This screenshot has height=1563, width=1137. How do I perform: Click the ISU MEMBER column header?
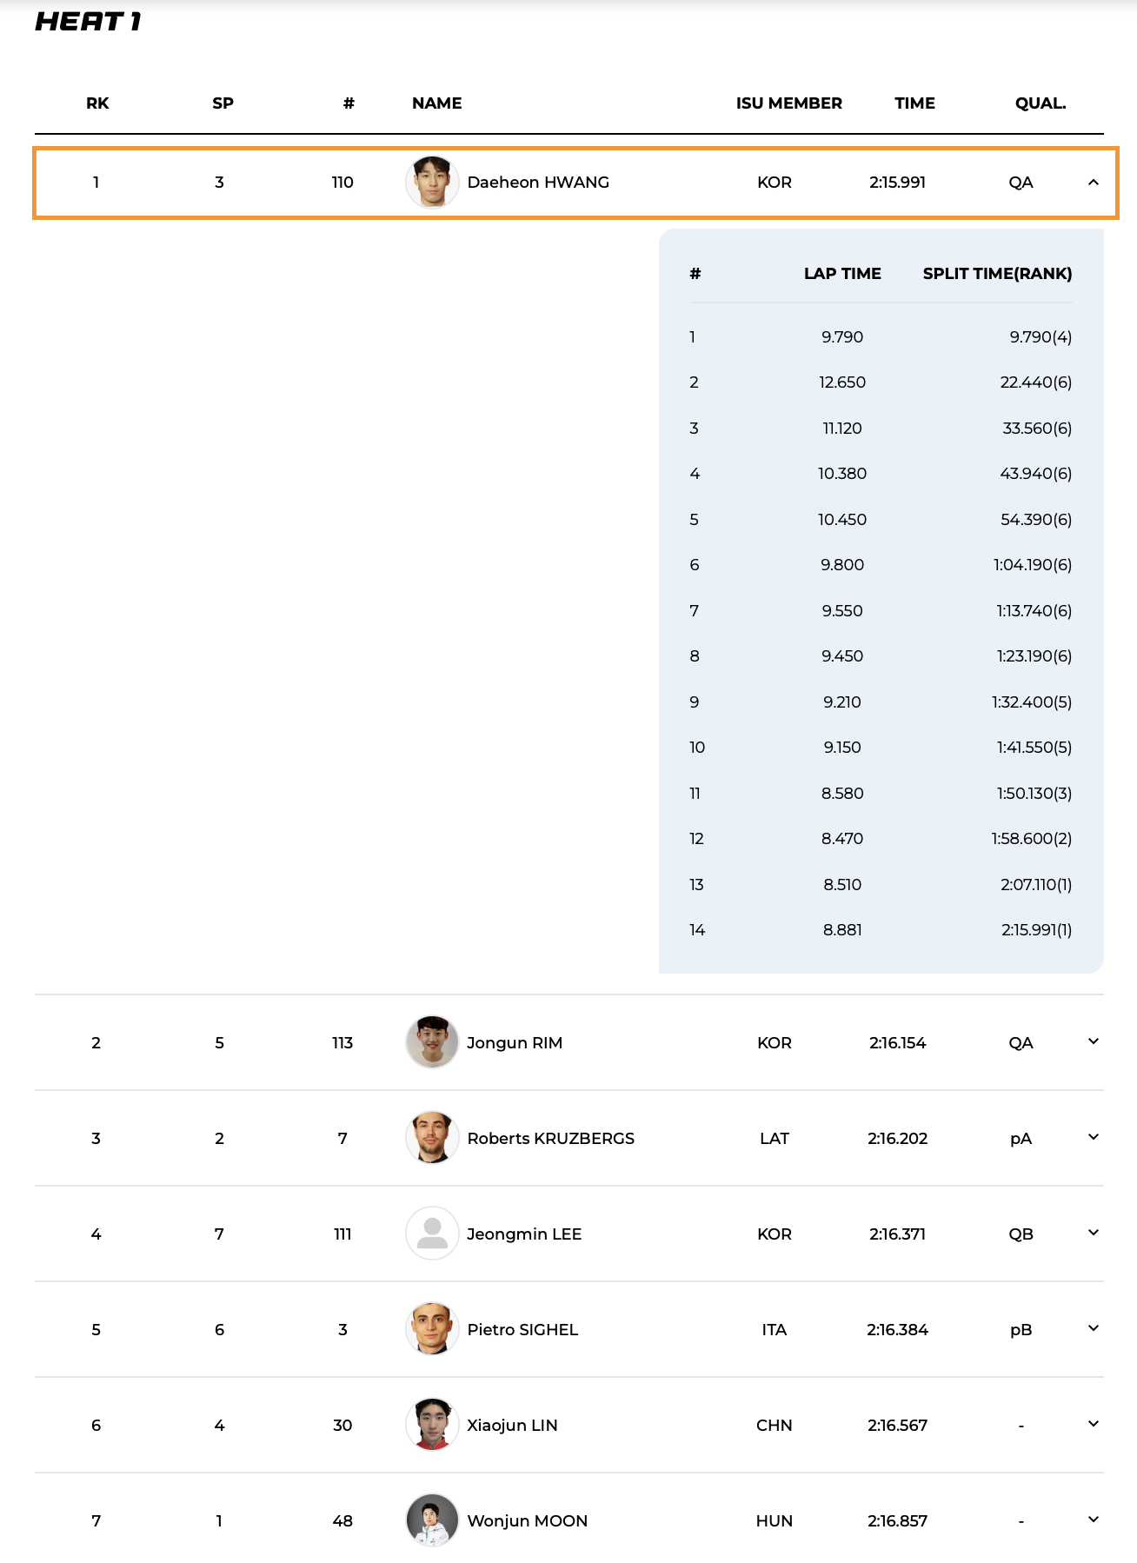(x=788, y=103)
